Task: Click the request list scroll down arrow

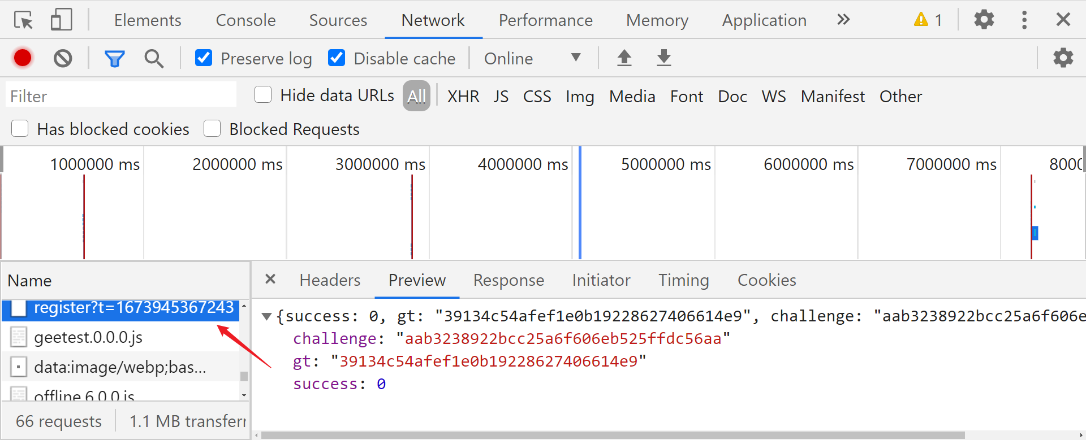Action: pos(244,395)
